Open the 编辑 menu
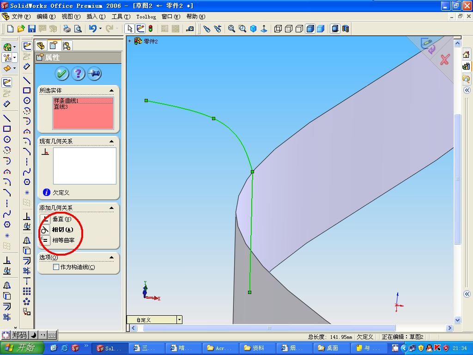473x355 pixels. [46, 17]
